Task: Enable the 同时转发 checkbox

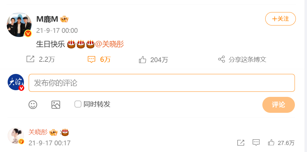Action: (x=78, y=104)
